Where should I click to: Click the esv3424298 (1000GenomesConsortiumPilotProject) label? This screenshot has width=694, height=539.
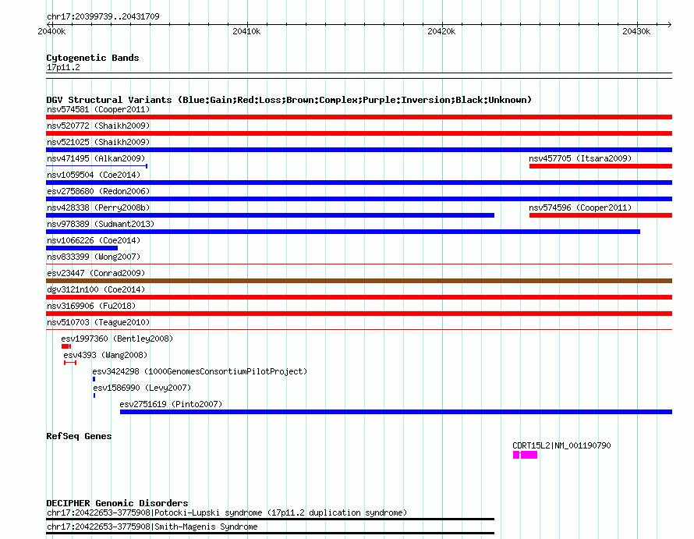click(200, 371)
